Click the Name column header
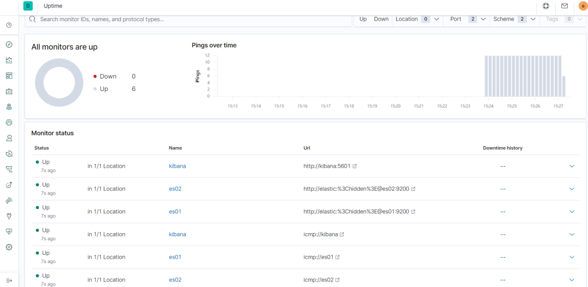This screenshot has height=287, width=588. click(x=175, y=148)
